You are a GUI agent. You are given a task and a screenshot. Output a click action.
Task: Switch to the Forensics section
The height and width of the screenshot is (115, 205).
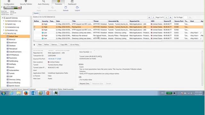coord(58,2)
